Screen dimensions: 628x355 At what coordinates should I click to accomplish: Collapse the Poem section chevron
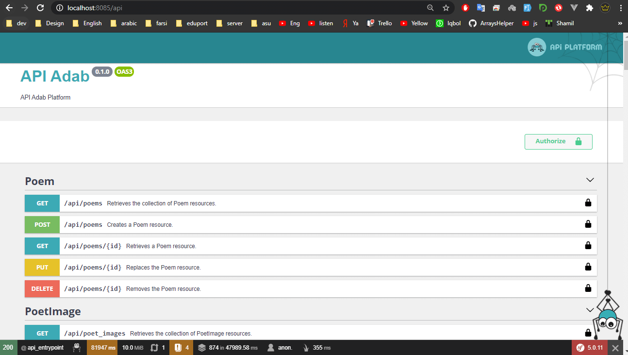[590, 180]
